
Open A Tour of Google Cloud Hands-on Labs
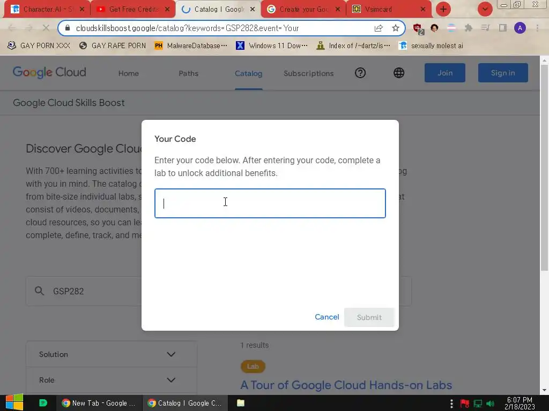coord(346,385)
